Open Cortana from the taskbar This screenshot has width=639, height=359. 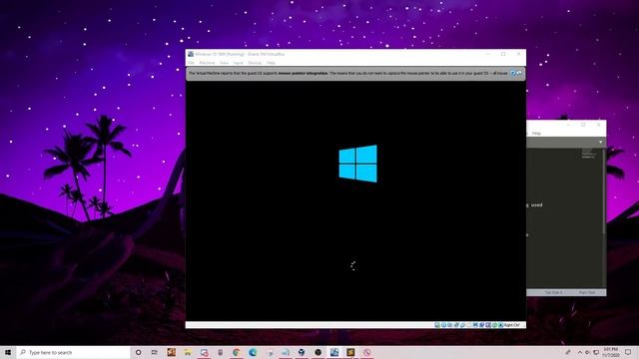[138, 352]
